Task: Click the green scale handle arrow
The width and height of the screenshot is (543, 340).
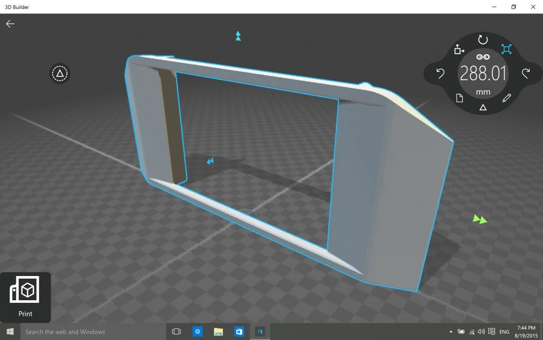Action: tap(480, 219)
